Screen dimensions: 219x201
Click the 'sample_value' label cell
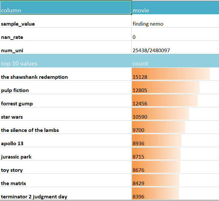pyautogui.click(x=66, y=21)
